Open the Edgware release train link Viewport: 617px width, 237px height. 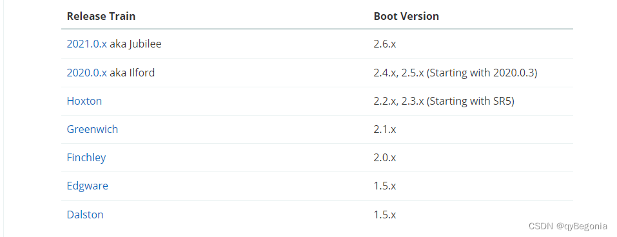87,186
